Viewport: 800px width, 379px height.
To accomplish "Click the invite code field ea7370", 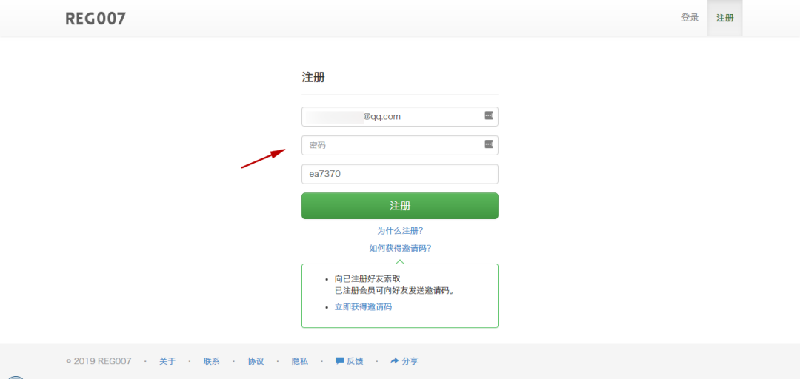I will point(399,174).
